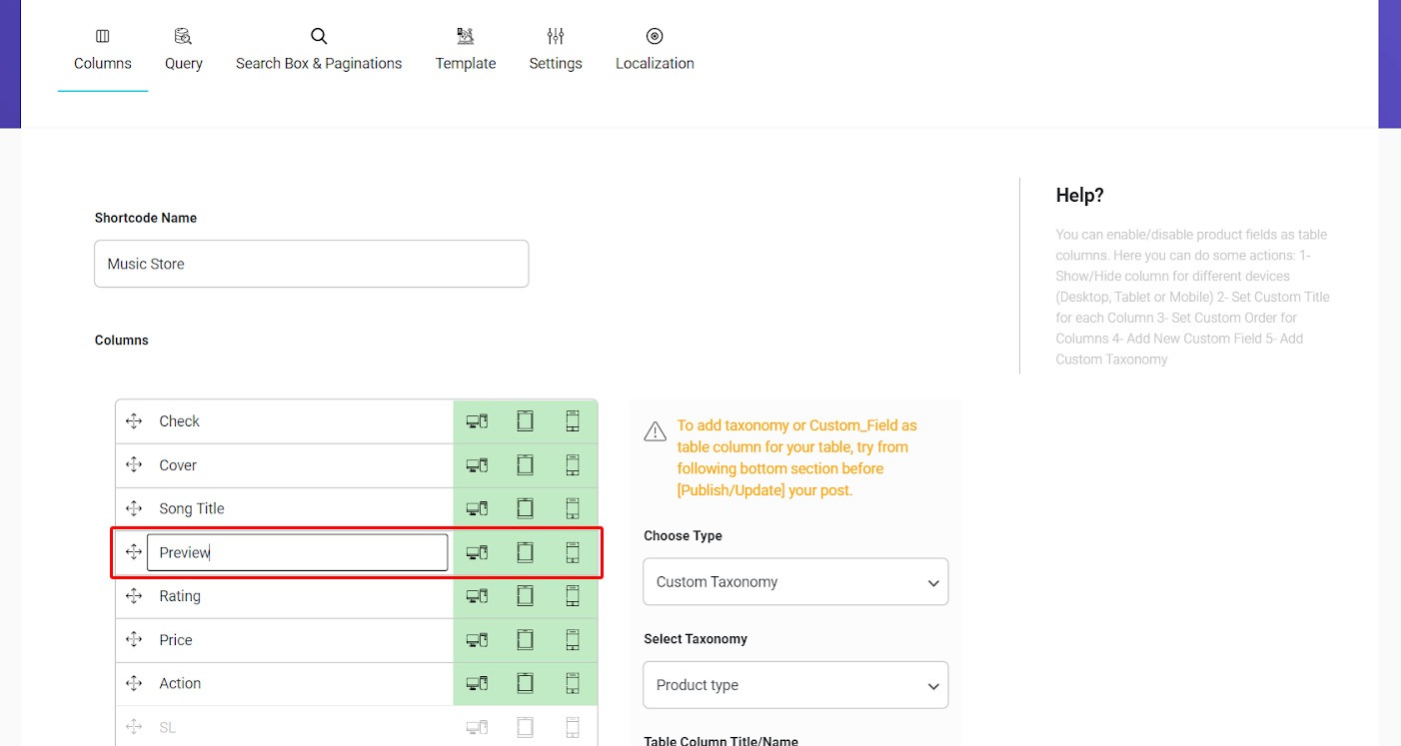Viewport: 1401px width, 746px height.
Task: Click tablet device icon in Preview row
Action: (525, 552)
